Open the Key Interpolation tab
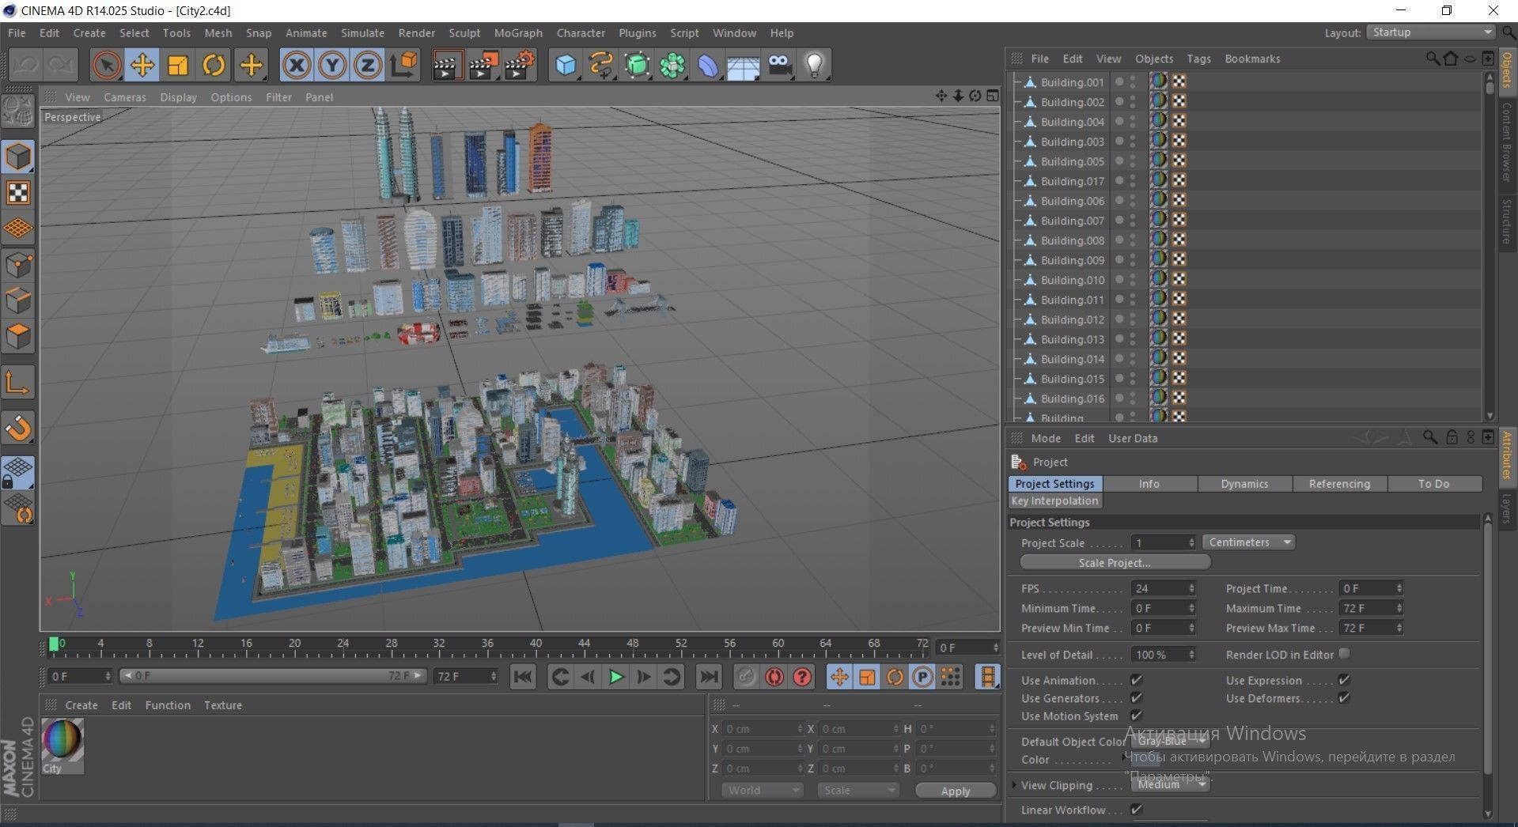The image size is (1518, 827). (x=1055, y=500)
